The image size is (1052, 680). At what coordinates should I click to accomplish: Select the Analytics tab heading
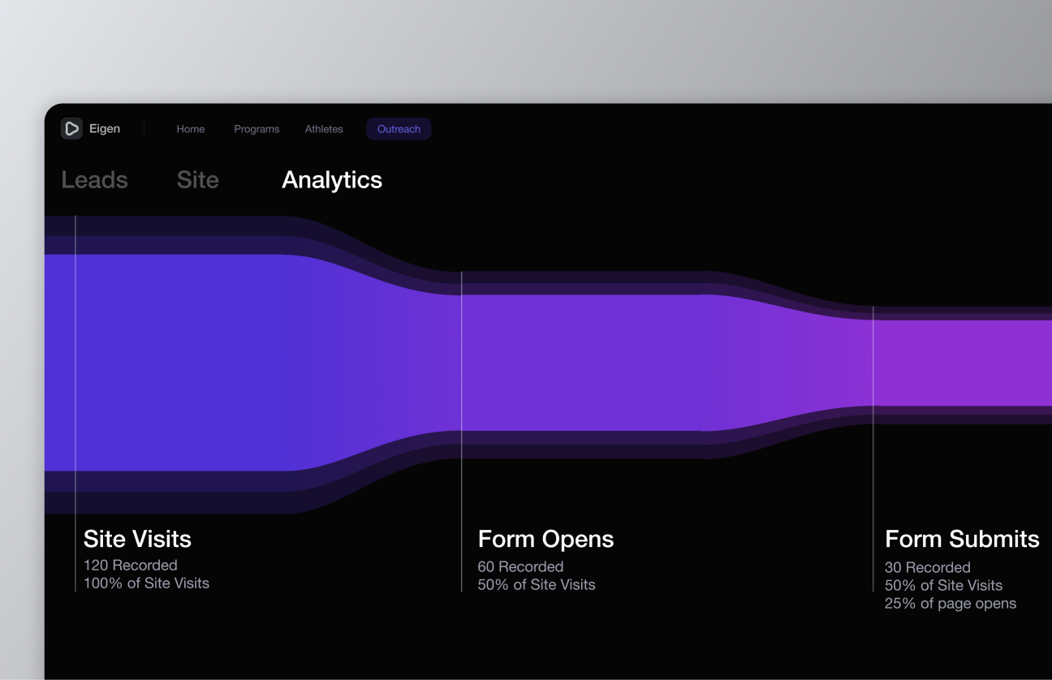332,180
